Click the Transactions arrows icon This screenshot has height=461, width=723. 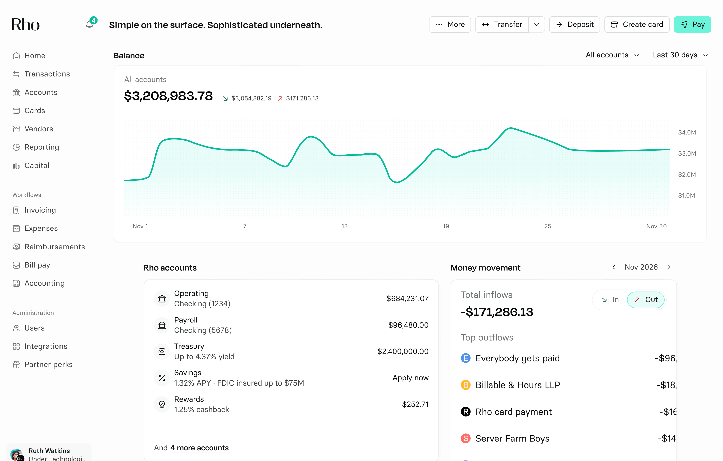[x=16, y=74]
